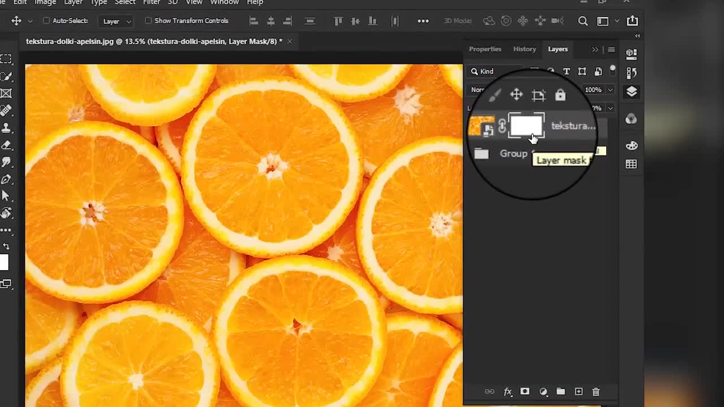
Task: Select the Eraser tool in the left toolbar
Action: (6, 145)
